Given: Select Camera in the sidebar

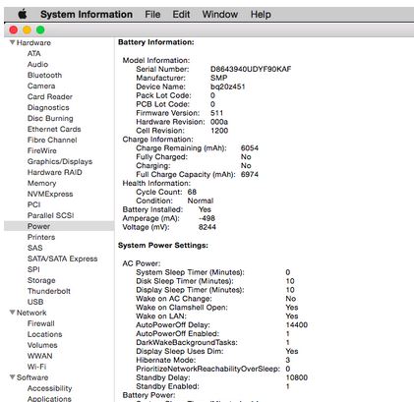Looking at the screenshot, I should pos(41,86).
